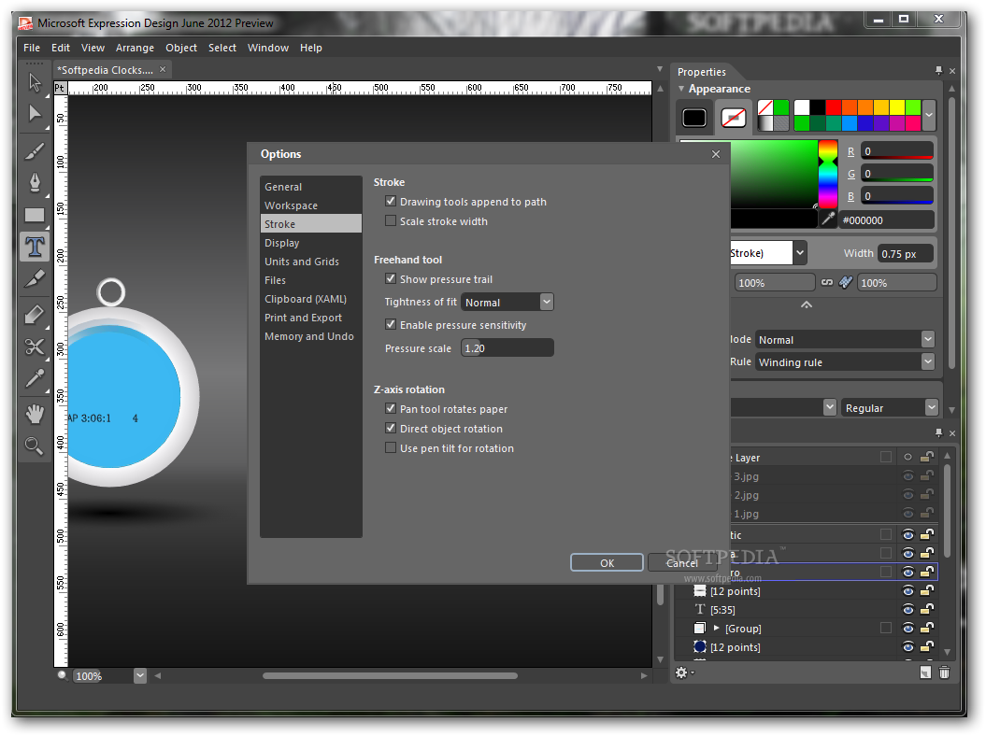Open Tightness of fit dropdown
This screenshot has width=986, height=736.
(547, 302)
